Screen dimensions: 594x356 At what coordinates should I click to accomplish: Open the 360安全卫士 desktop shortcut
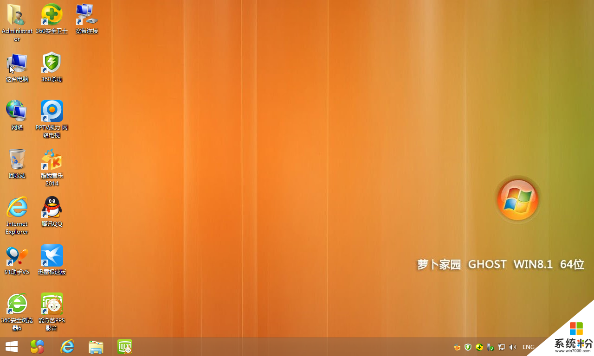52,15
